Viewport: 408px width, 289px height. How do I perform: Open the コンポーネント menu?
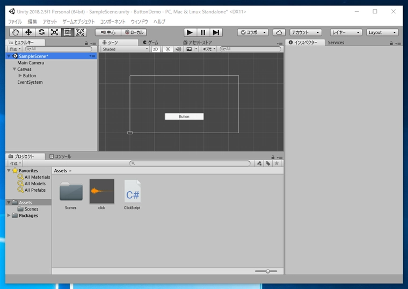(x=113, y=21)
